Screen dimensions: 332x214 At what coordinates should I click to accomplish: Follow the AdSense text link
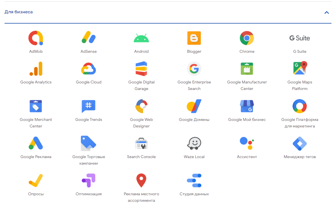click(x=89, y=51)
